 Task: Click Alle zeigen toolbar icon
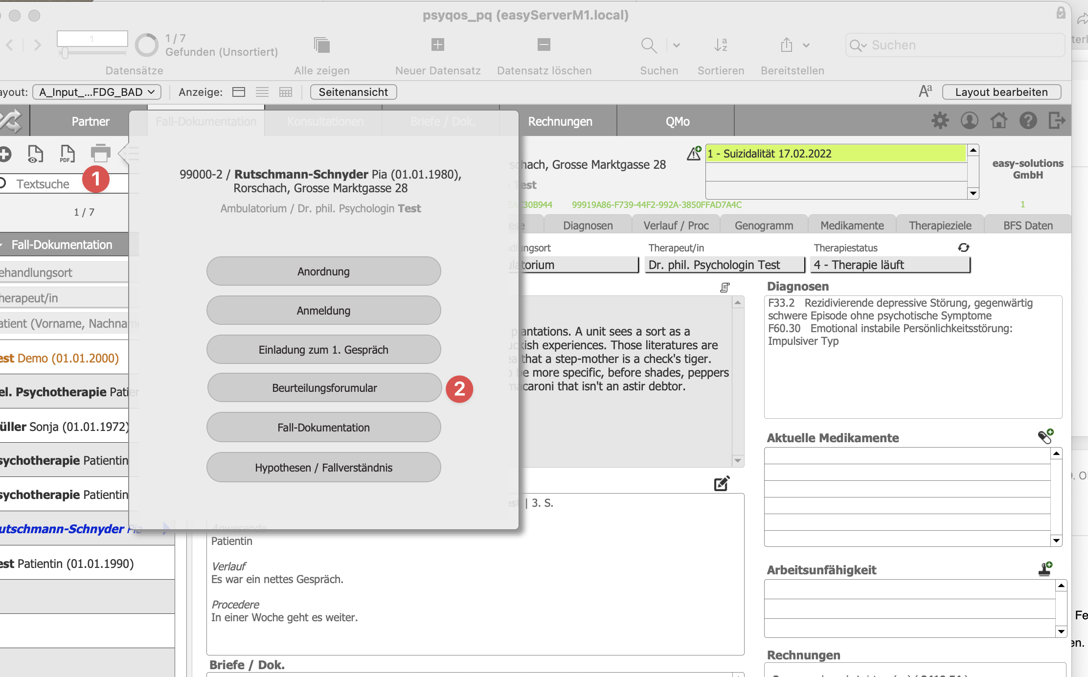point(322,45)
